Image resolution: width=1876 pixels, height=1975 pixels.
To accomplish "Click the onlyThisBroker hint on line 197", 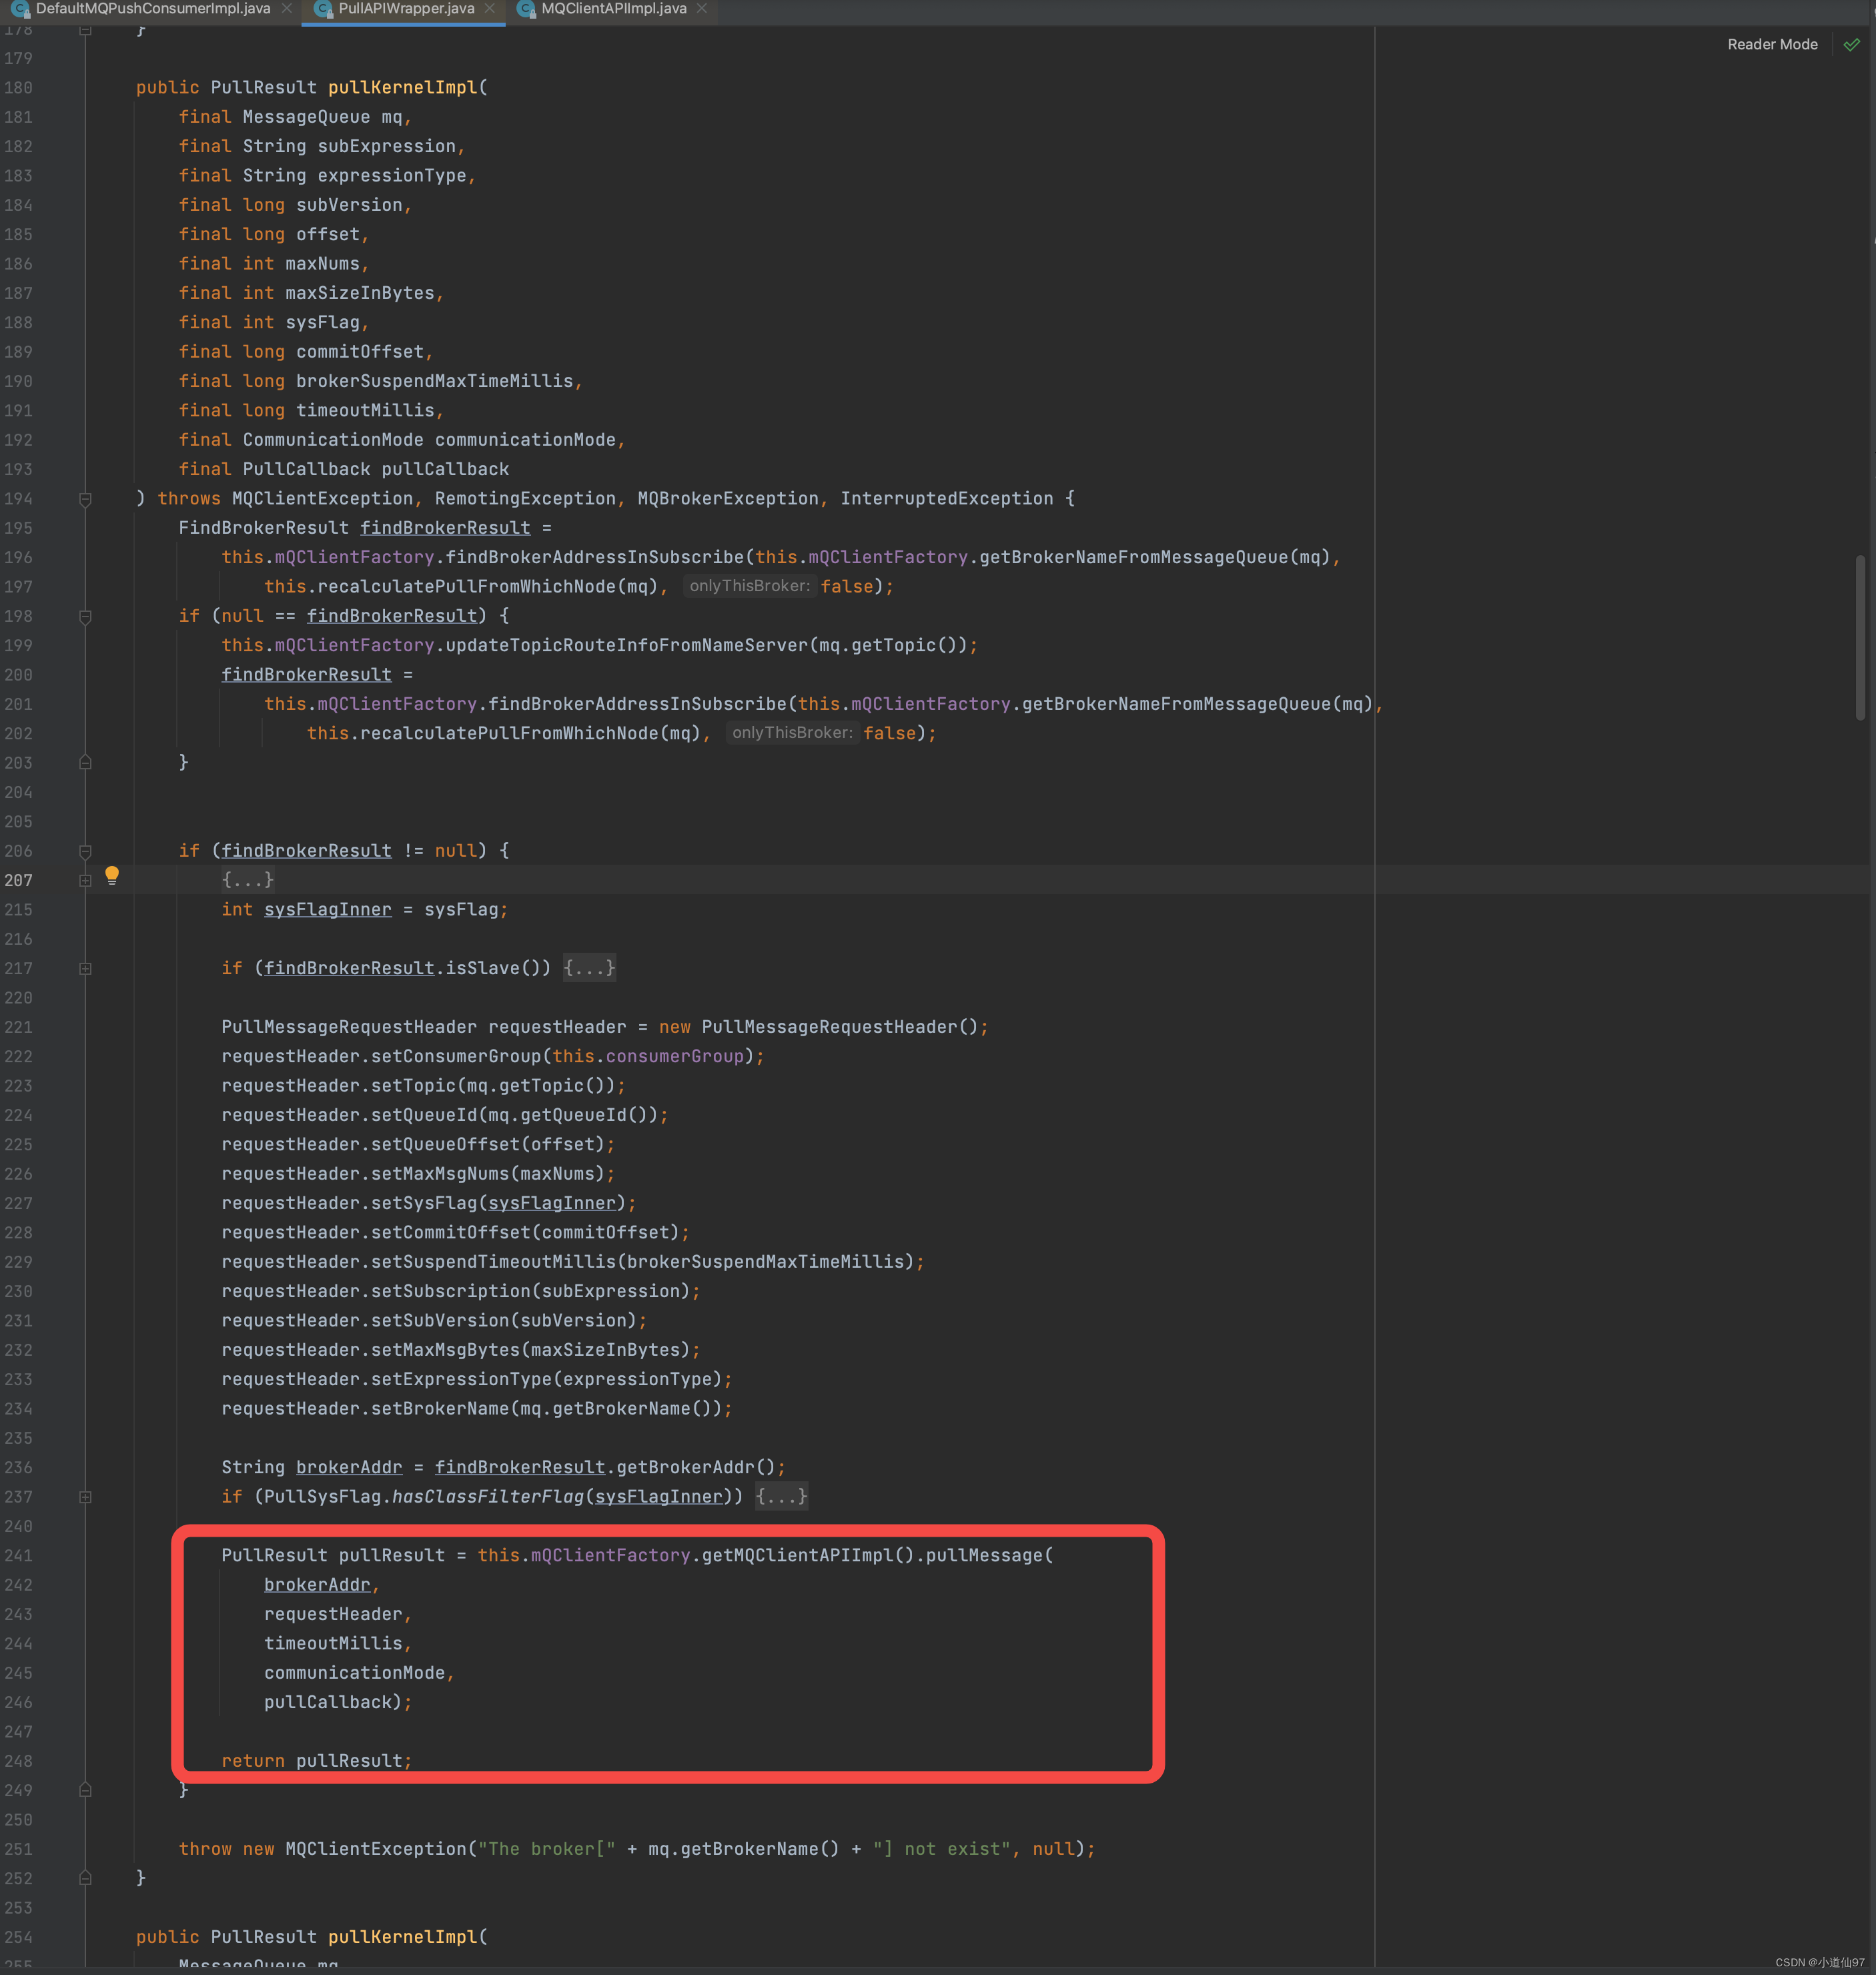I will pos(749,586).
